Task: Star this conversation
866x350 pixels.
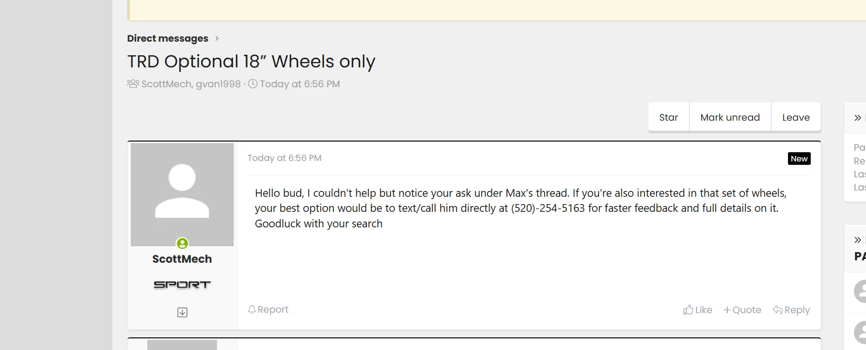Action: pos(668,117)
